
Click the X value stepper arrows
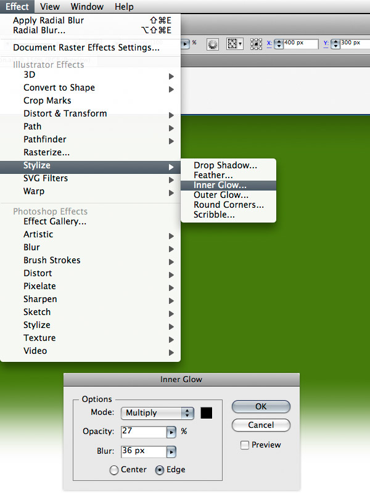click(x=279, y=44)
